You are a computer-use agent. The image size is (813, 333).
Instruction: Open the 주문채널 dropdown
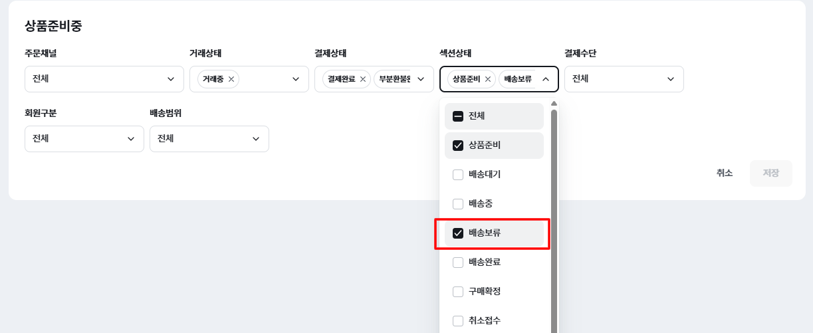[x=104, y=79]
